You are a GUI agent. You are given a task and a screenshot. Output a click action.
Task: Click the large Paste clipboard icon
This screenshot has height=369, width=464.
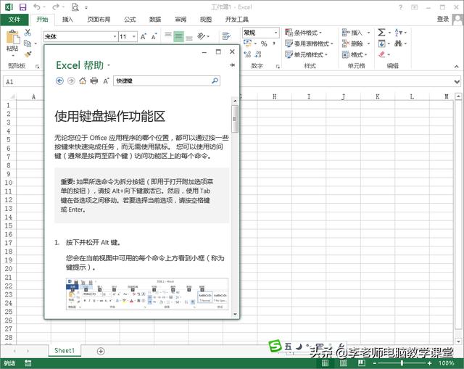pos(13,38)
